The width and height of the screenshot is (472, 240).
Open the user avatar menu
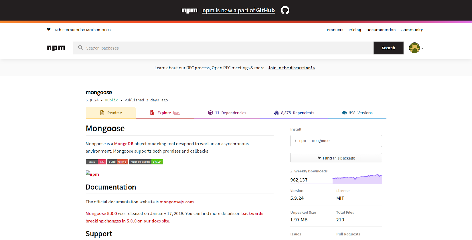[x=414, y=48]
